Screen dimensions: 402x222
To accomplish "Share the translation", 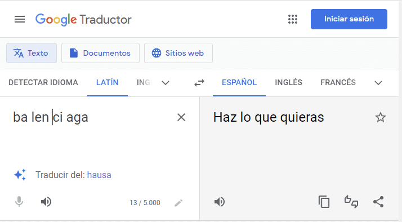I will click(378, 202).
